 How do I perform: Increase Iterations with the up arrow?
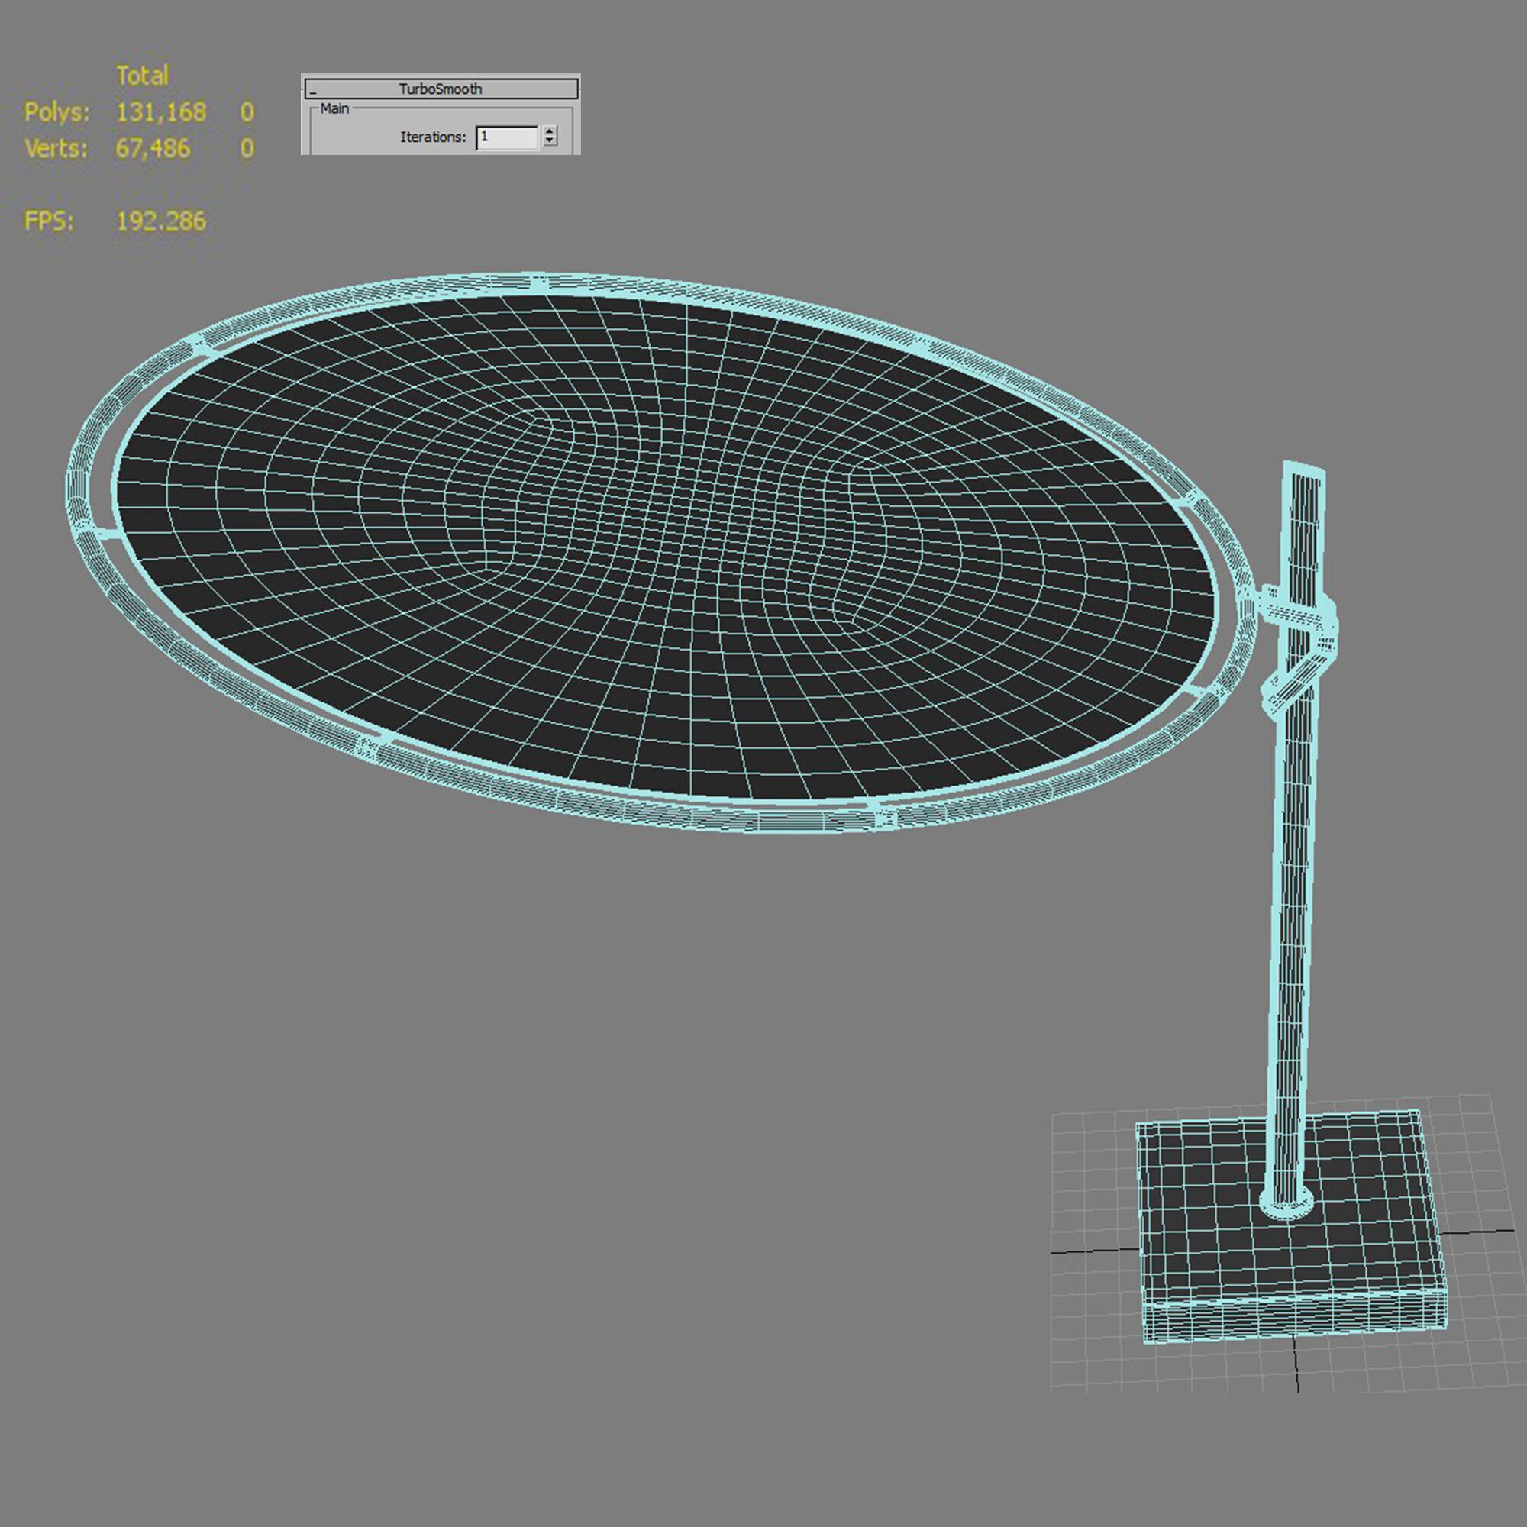pyautogui.click(x=550, y=131)
